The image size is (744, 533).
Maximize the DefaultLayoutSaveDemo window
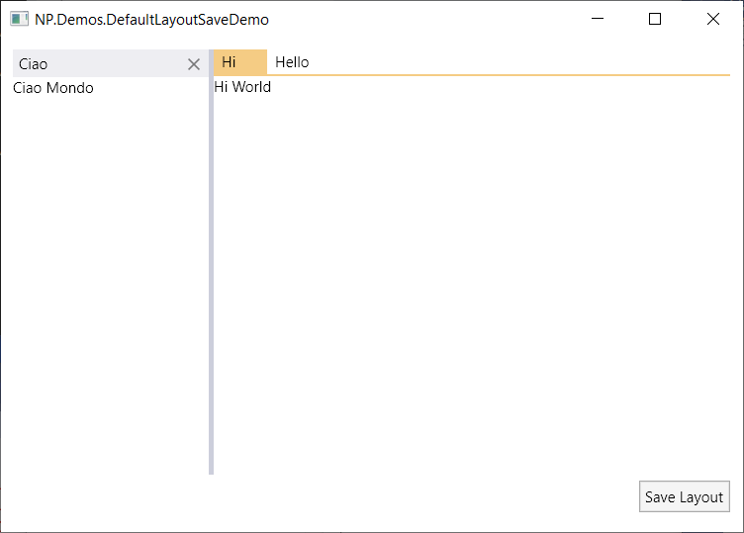click(x=655, y=19)
